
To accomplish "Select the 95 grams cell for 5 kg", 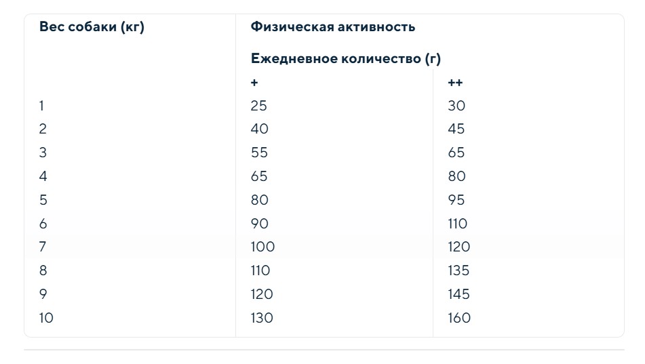I will [x=456, y=200].
